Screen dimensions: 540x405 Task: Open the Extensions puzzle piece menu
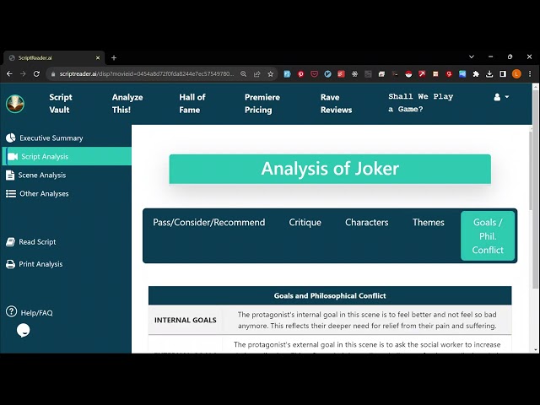point(476,73)
